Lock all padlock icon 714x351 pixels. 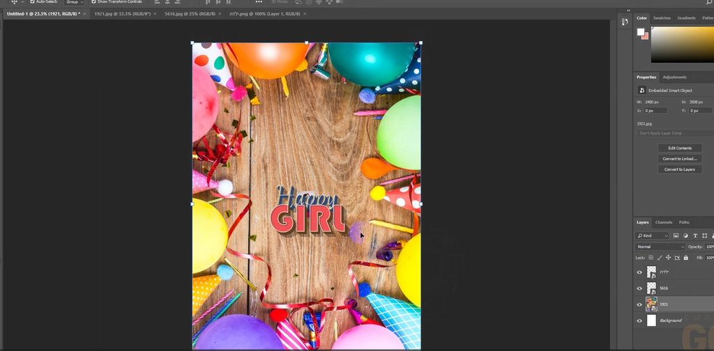[x=686, y=258]
